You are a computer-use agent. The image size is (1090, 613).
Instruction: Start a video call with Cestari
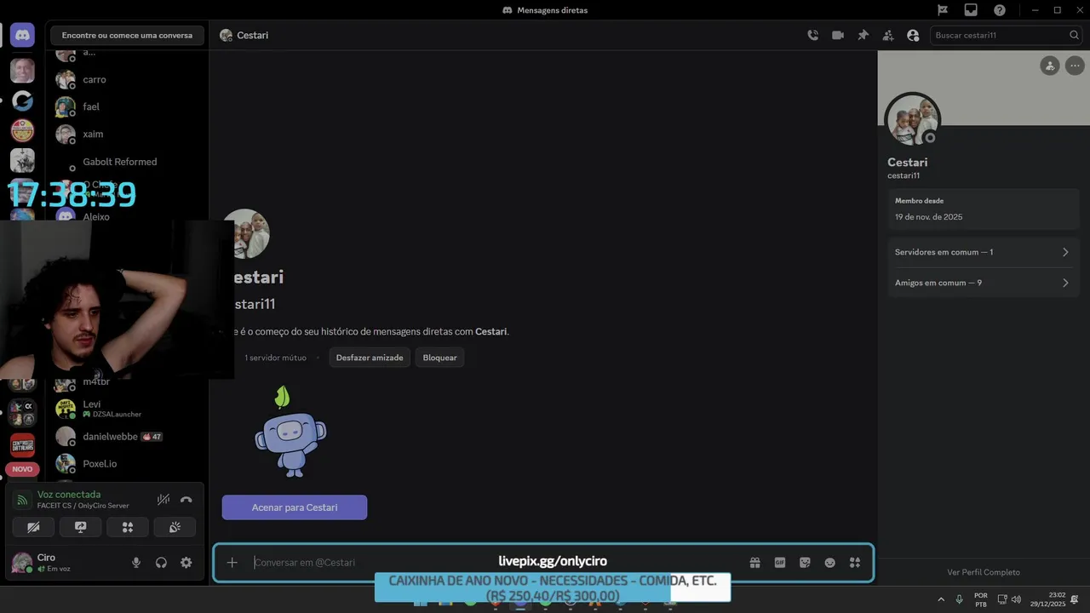(x=838, y=35)
